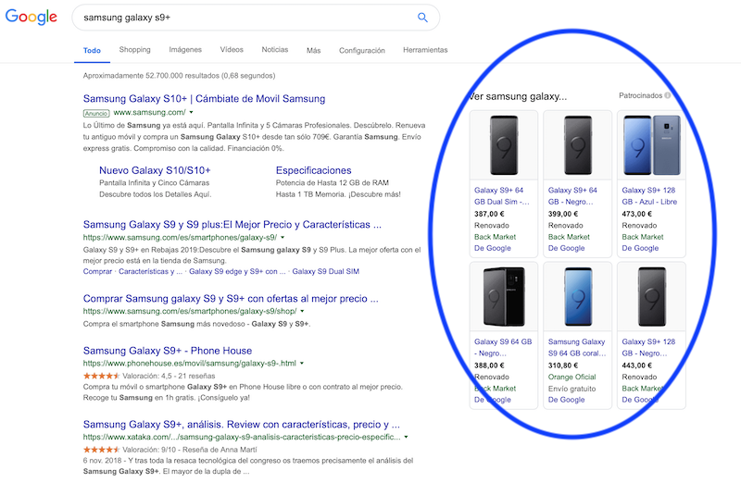This screenshot has height=483, width=741.
Task: Click the Phone House star rating
Action: 101,376
